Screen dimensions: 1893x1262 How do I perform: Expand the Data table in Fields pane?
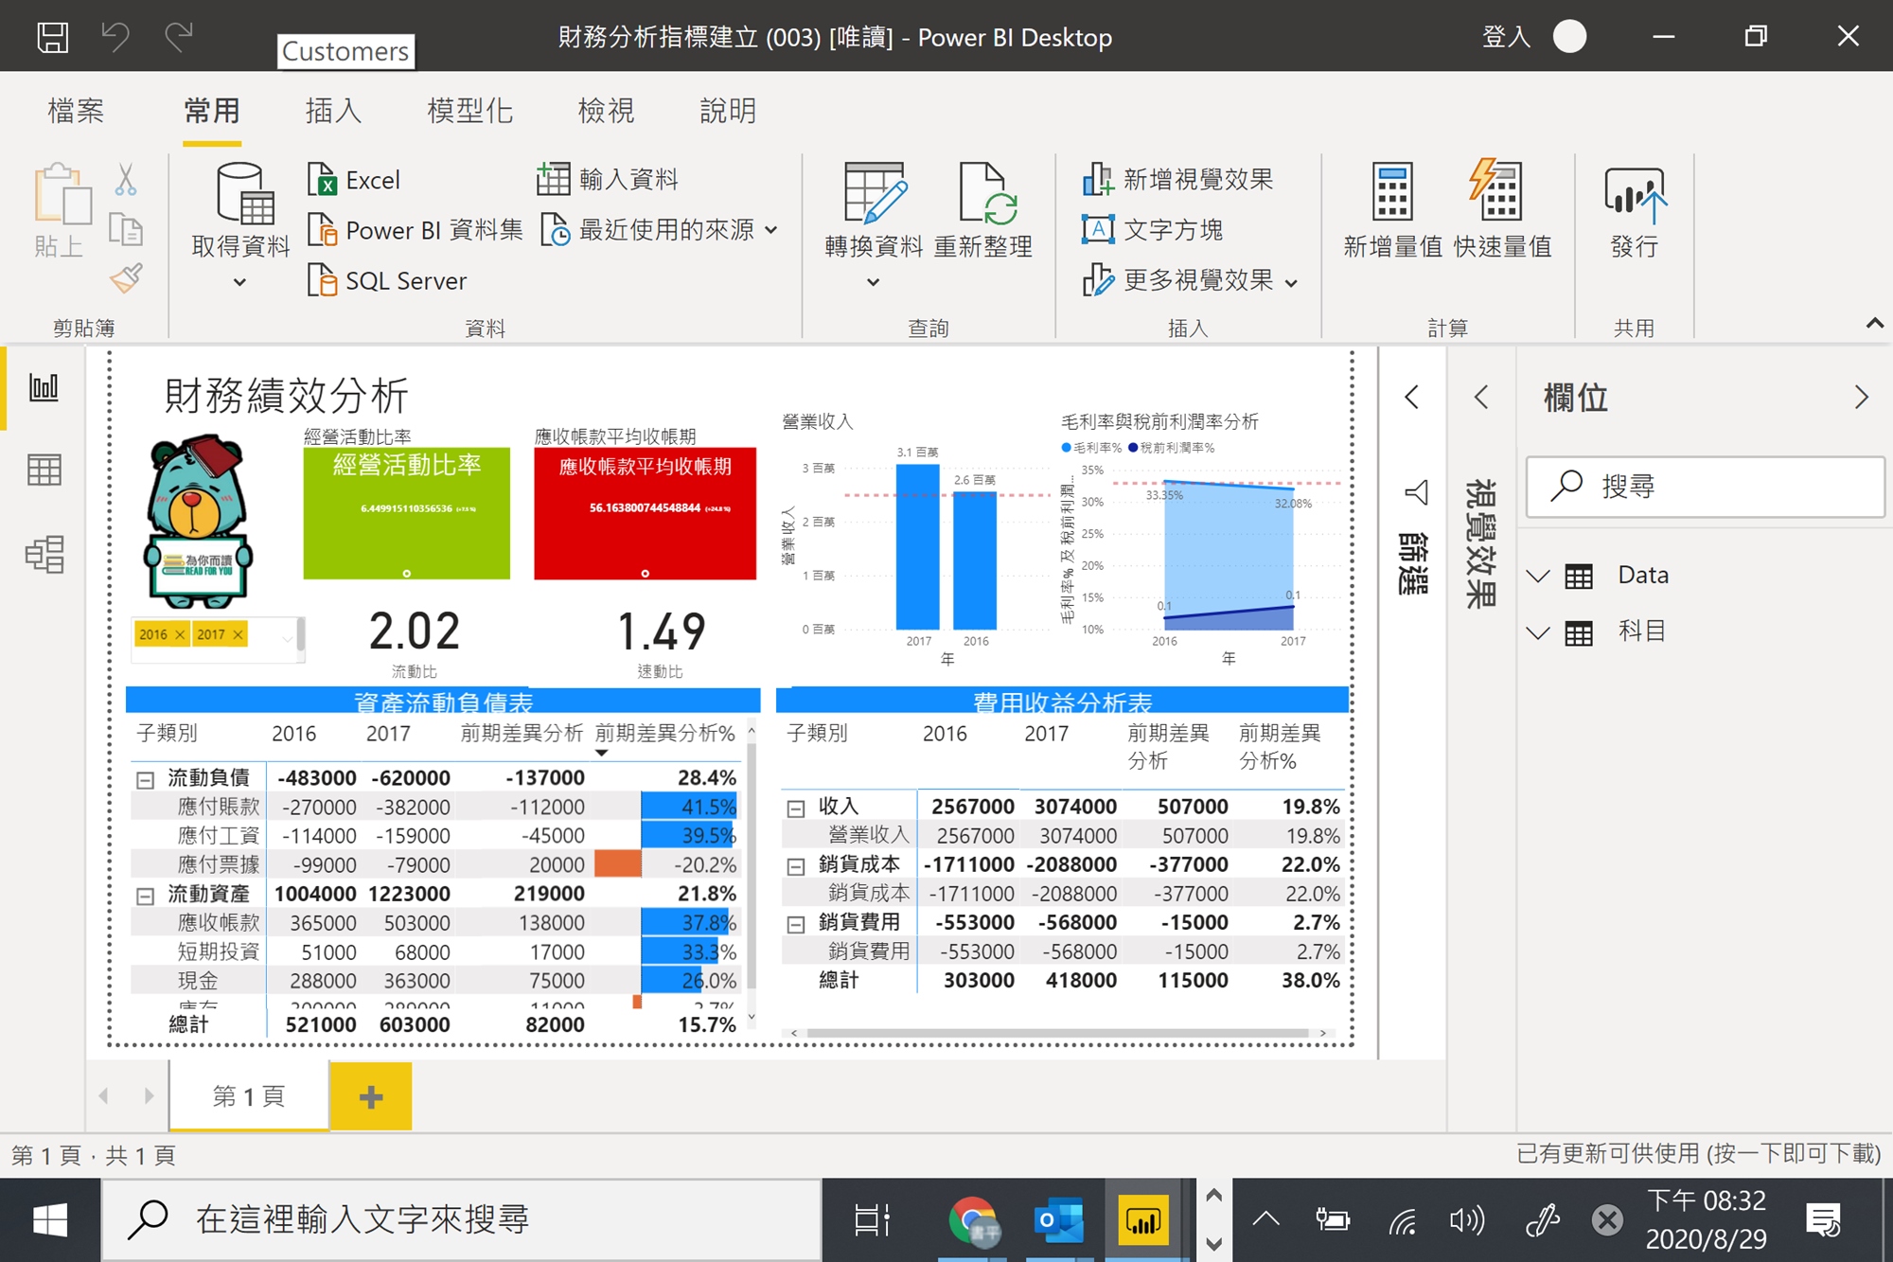point(1538,576)
